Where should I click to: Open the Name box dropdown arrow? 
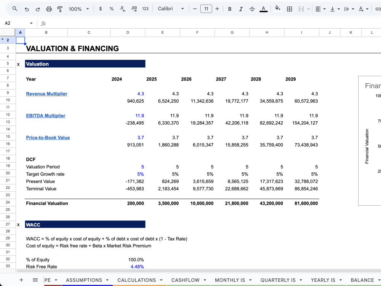31,23
